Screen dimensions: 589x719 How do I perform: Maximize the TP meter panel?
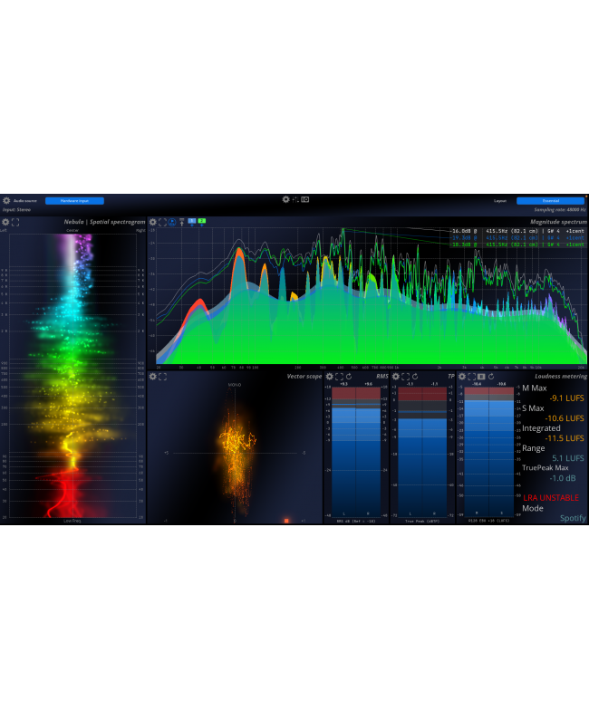(406, 377)
